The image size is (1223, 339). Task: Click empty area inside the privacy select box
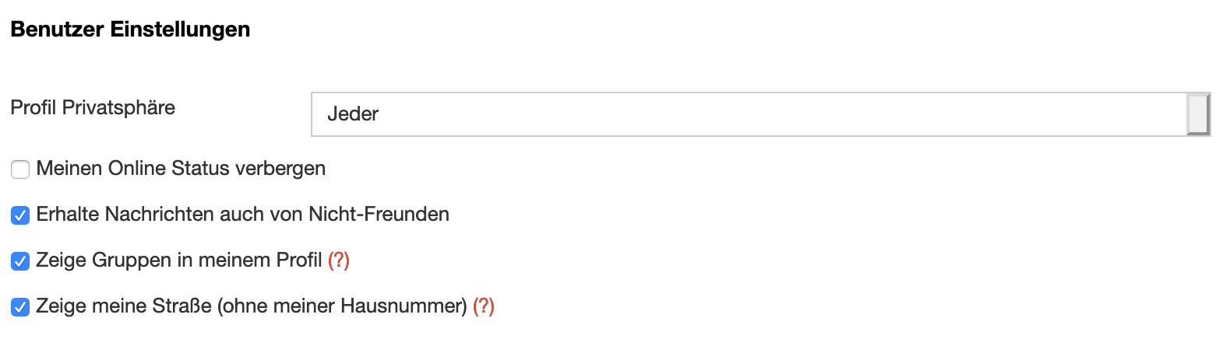(x=779, y=114)
